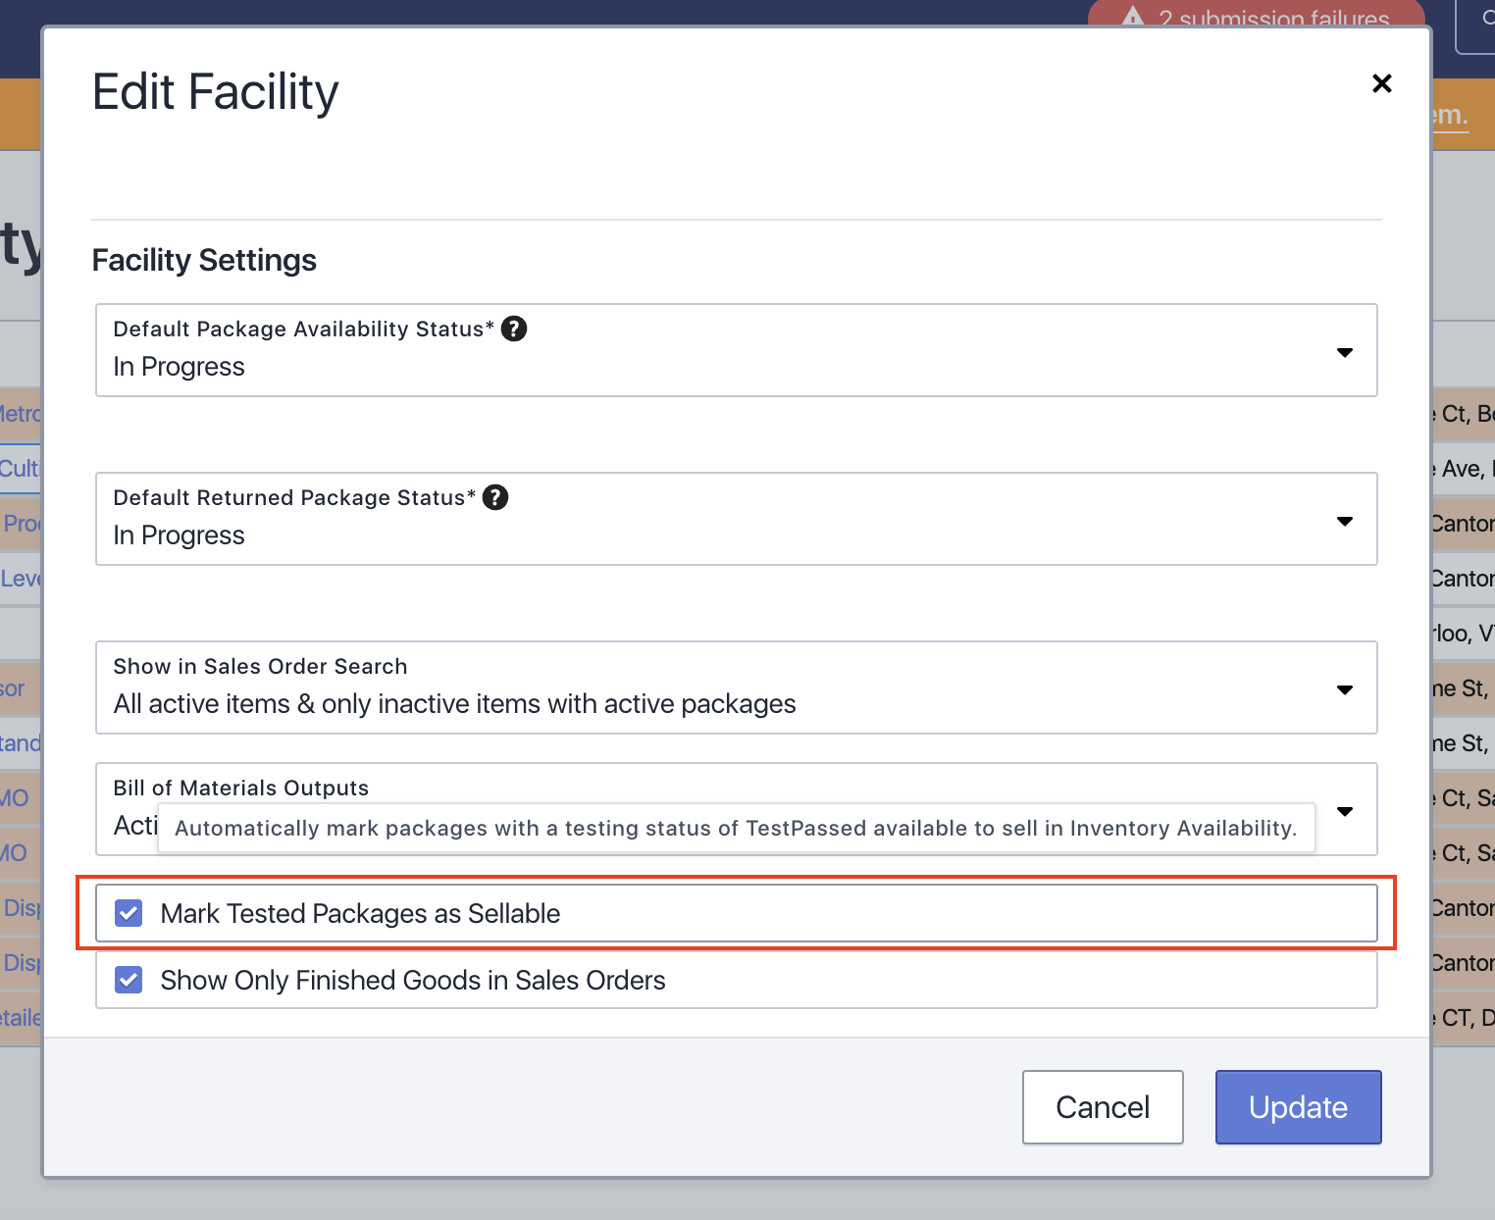Image resolution: width=1495 pixels, height=1220 pixels.
Task: Click the TestPassed tooltip description text
Action: pyautogui.click(x=735, y=829)
